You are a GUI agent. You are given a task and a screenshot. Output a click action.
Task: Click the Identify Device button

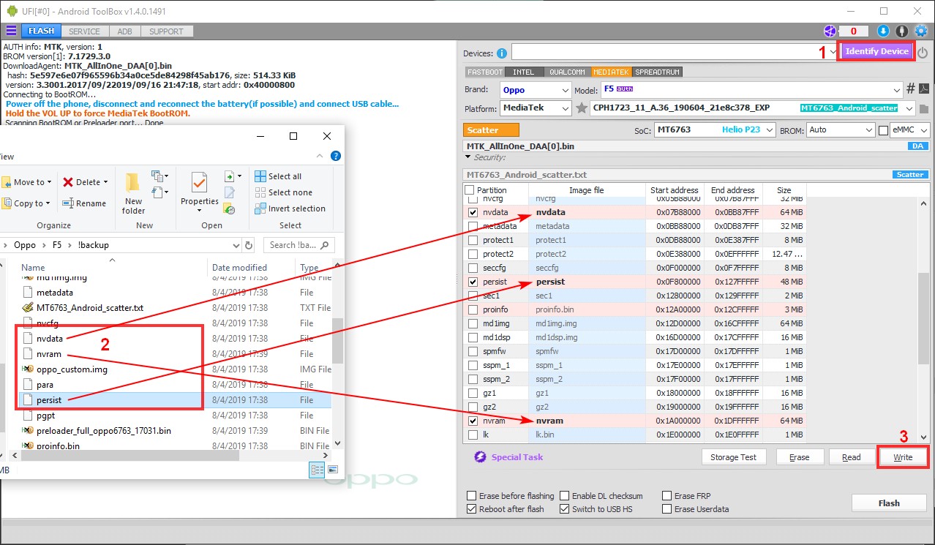pos(876,51)
